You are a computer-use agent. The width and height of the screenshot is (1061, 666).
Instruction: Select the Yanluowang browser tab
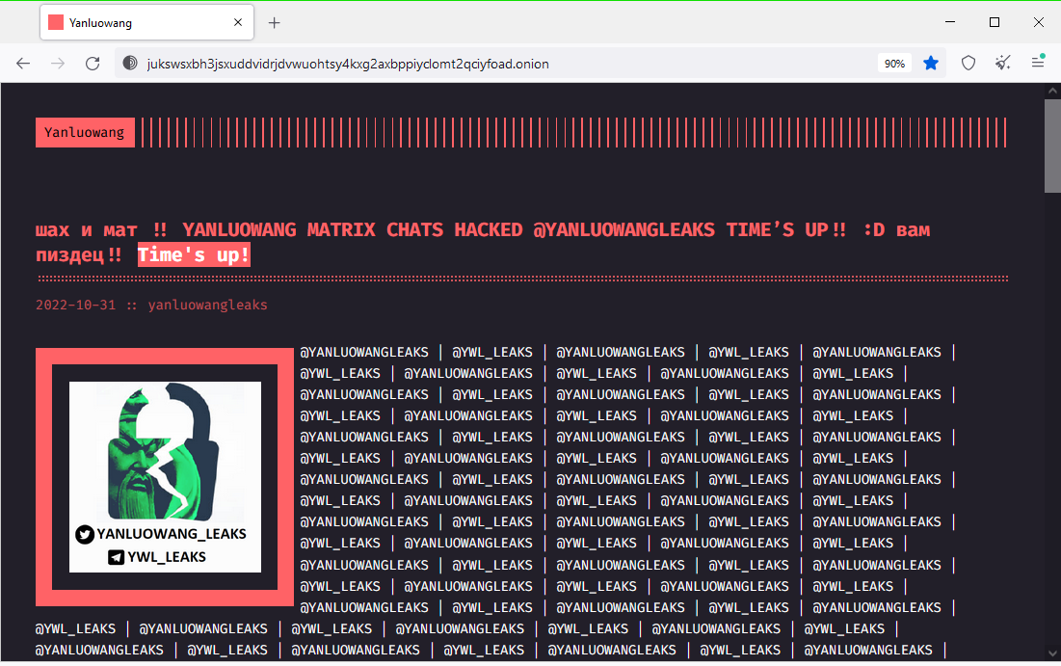pos(146,22)
